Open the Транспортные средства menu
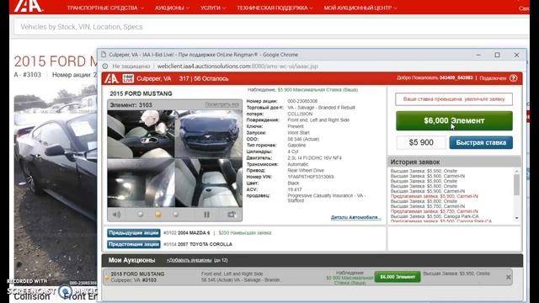The width and height of the screenshot is (539, 303). [x=105, y=8]
